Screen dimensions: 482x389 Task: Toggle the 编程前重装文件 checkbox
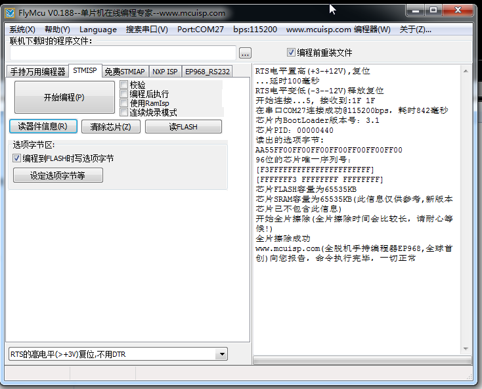coord(292,53)
